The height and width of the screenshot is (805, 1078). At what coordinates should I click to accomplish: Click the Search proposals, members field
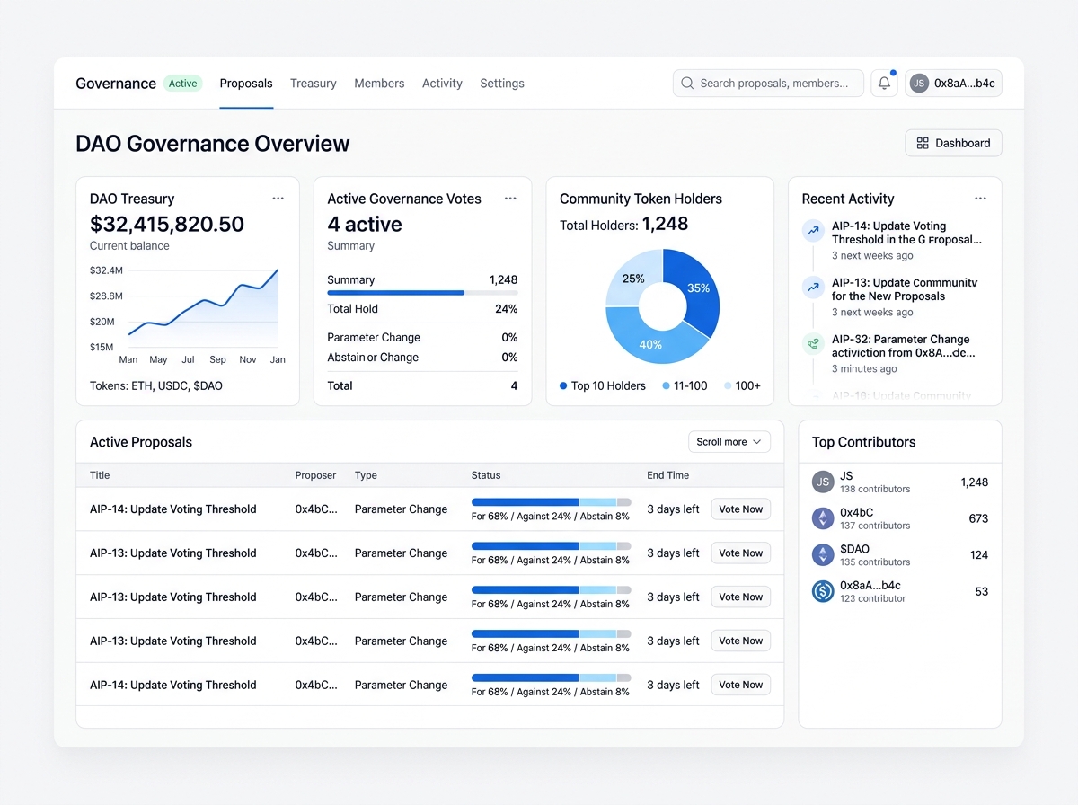coord(768,84)
